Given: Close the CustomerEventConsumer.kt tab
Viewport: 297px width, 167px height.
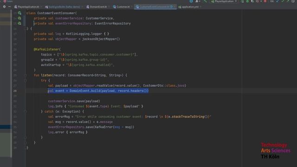Looking at the screenshot, I should (174, 7).
